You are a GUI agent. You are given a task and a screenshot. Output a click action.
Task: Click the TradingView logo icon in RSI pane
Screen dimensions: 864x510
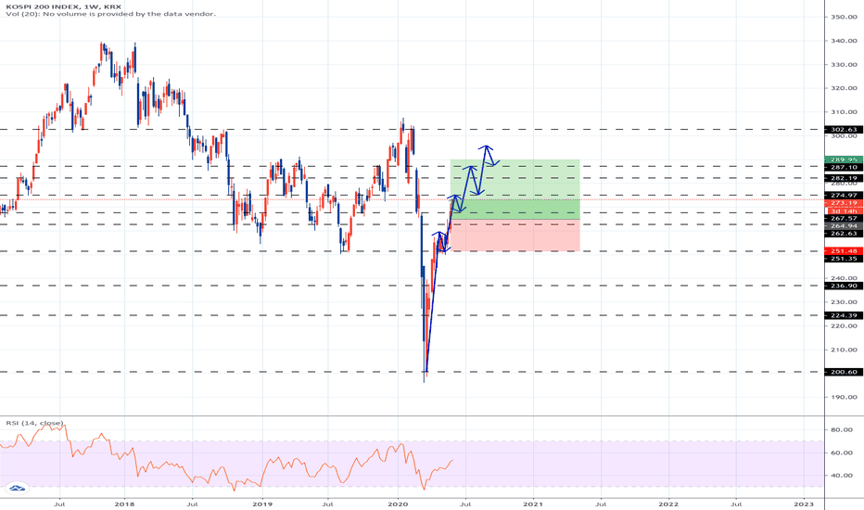tap(17, 488)
